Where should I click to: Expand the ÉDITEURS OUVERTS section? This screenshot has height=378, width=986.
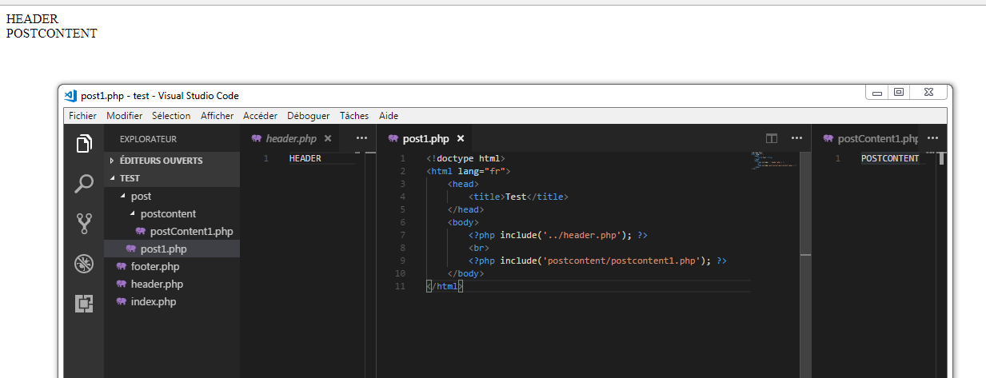coord(172,161)
